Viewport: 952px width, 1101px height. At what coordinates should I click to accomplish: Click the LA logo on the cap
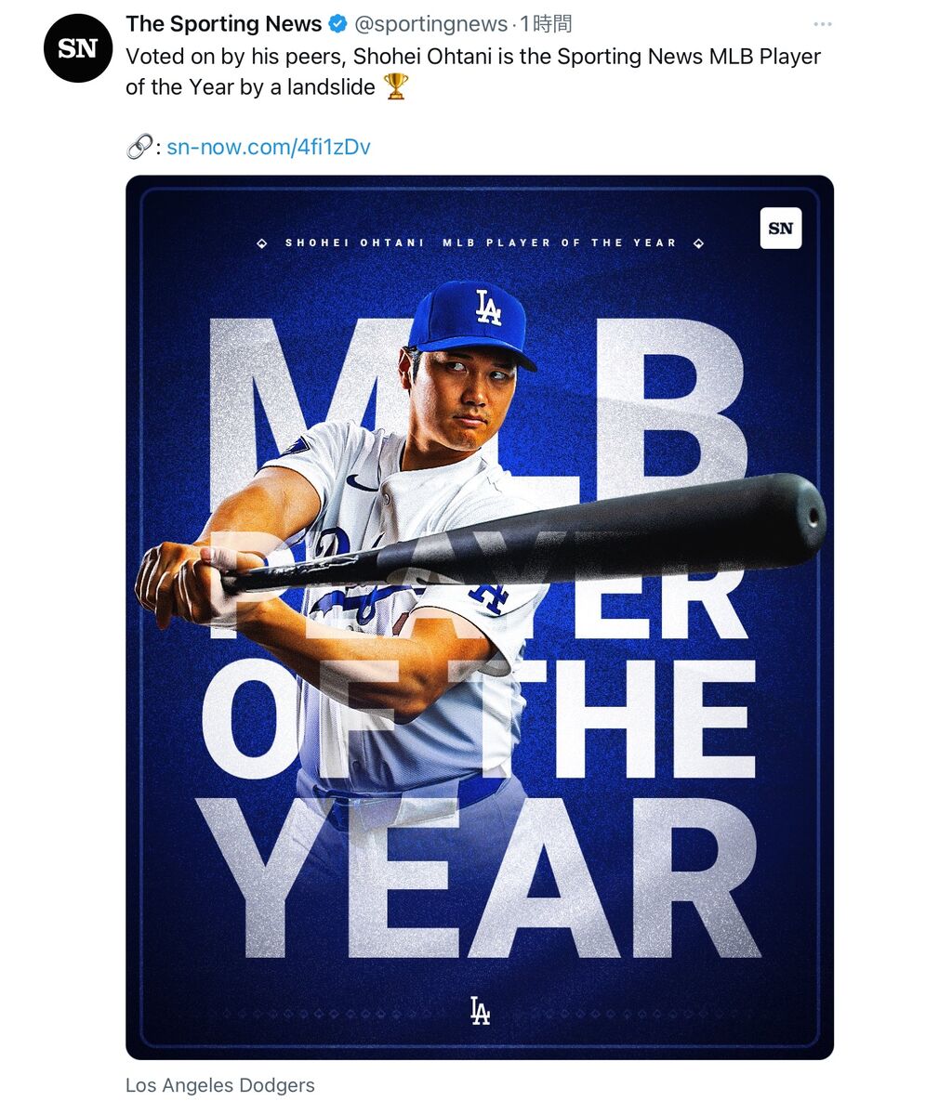[487, 308]
